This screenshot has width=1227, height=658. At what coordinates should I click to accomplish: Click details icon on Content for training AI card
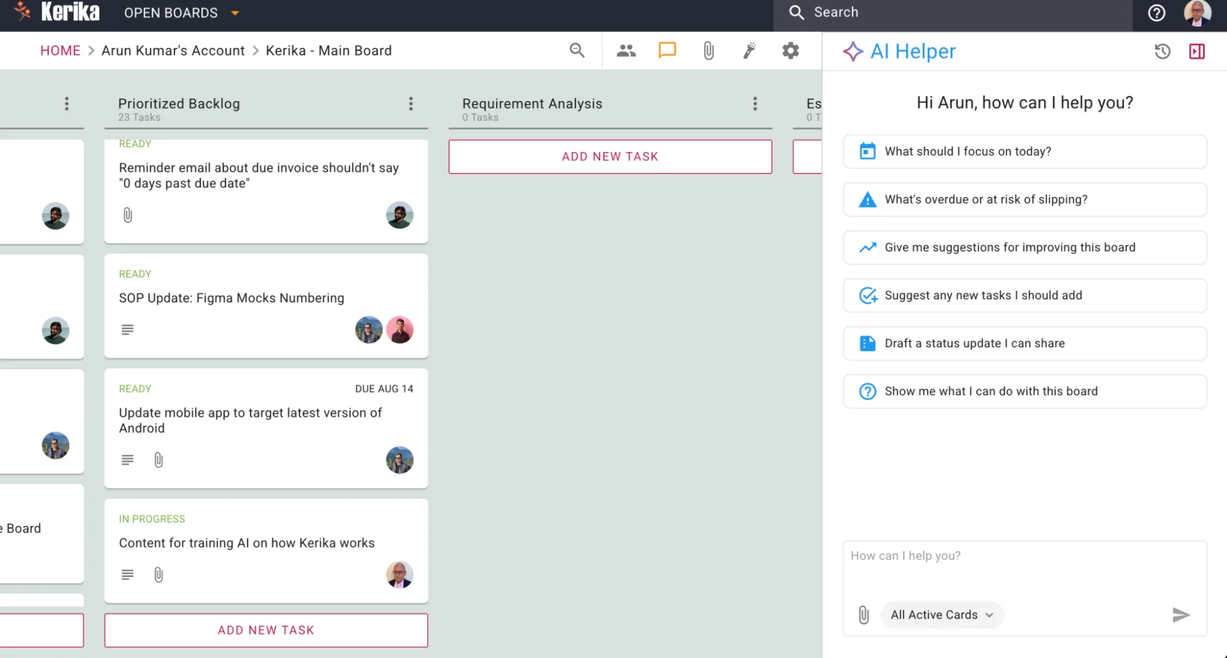coord(128,575)
